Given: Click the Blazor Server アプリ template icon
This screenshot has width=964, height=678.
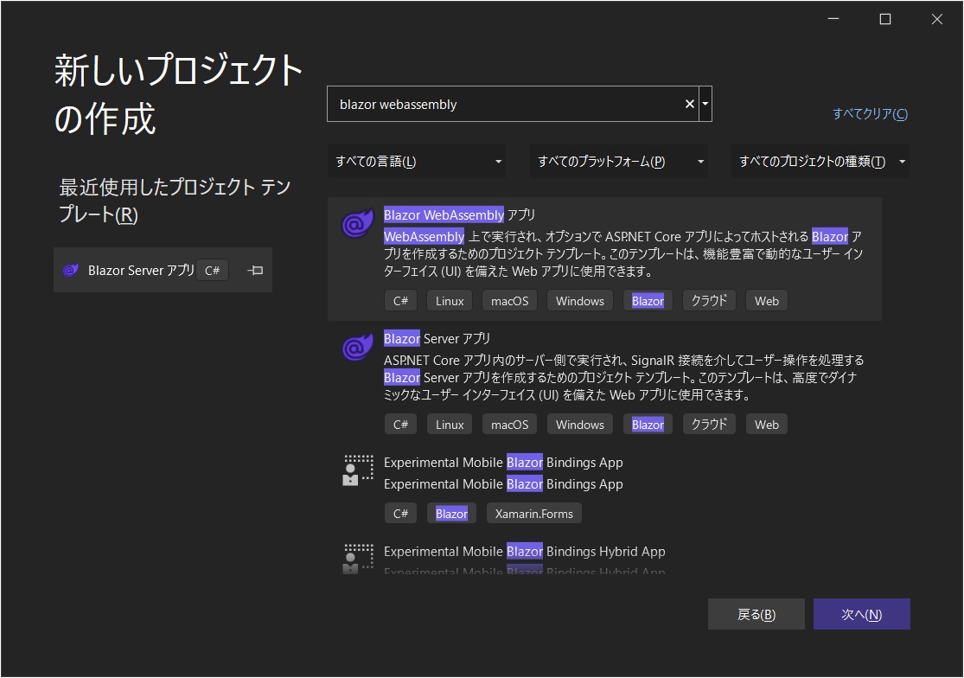Looking at the screenshot, I should pyautogui.click(x=358, y=348).
